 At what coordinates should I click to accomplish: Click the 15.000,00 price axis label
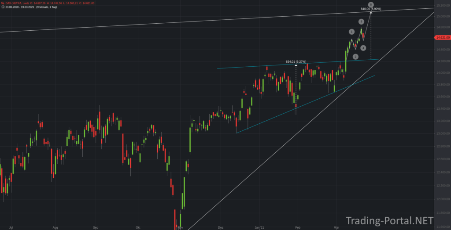pos(444,17)
